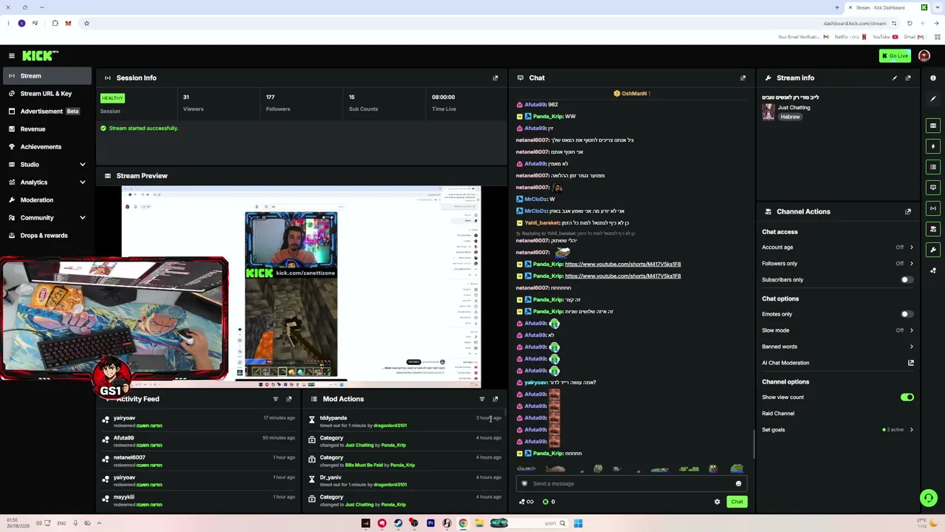945x532 pixels.
Task: Filter the Activity Feed list
Action: coord(275,399)
